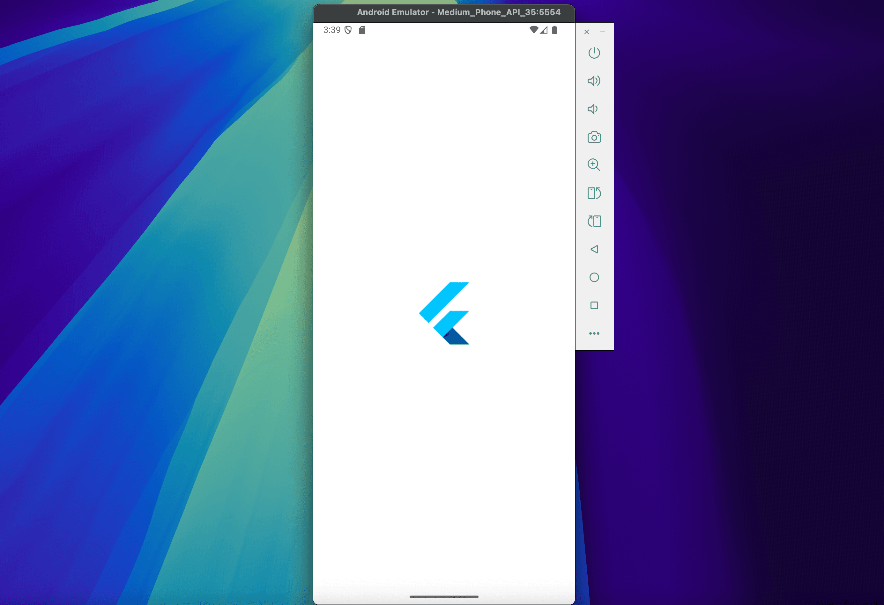Take a screenshot with the camera icon
884x605 pixels.
(594, 137)
